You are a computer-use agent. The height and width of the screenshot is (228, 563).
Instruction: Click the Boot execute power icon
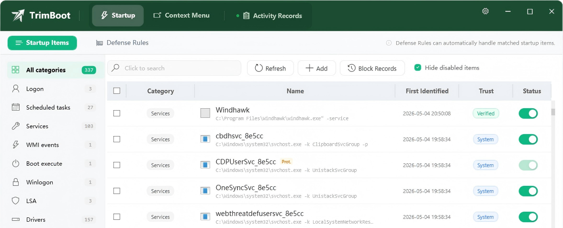click(x=15, y=163)
